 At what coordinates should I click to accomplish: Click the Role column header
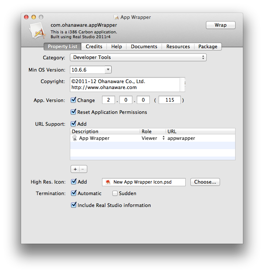coord(153,131)
